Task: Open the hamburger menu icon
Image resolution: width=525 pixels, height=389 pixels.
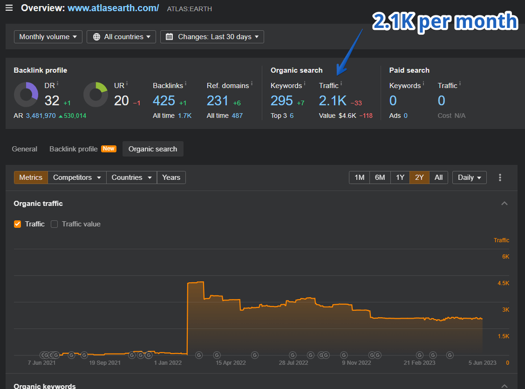Action: click(9, 8)
